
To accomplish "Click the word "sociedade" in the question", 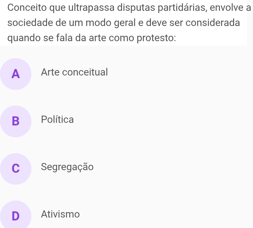I will 27,22.
